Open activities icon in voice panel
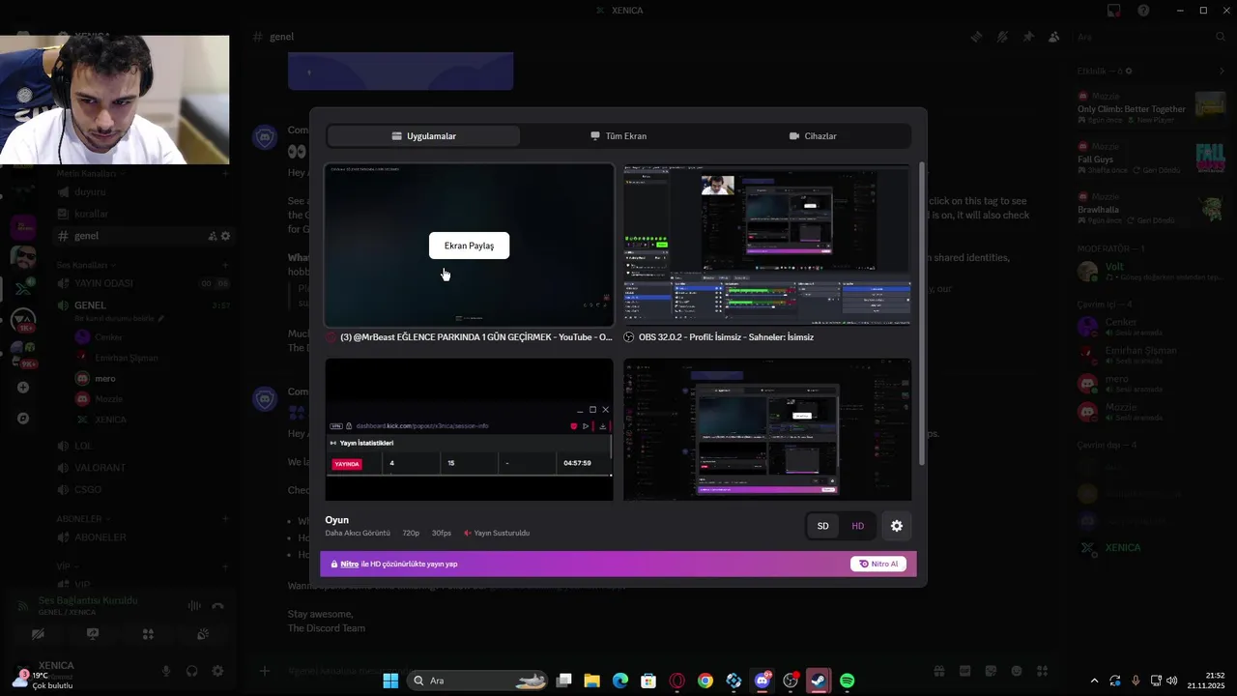The height and width of the screenshot is (696, 1237). tap(148, 634)
